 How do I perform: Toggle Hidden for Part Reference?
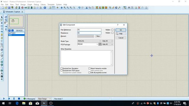(x=112, y=30)
